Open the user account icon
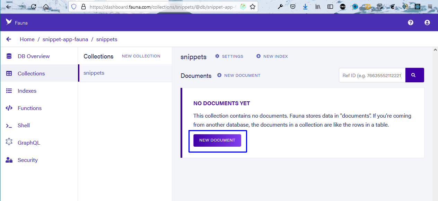The height and width of the screenshot is (201, 438). 427,22
